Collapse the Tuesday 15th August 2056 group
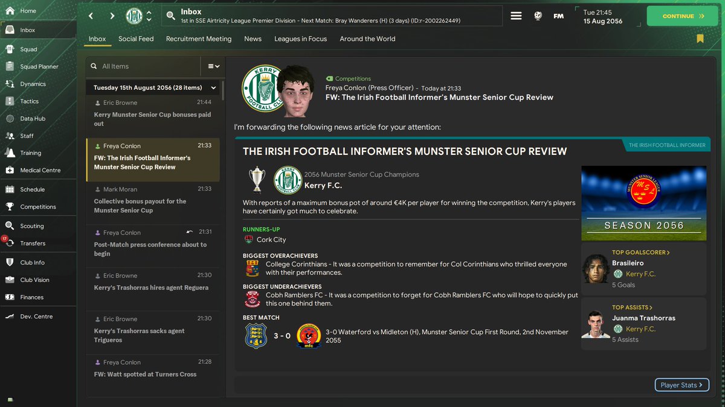This screenshot has height=407, width=725. pos(213,88)
